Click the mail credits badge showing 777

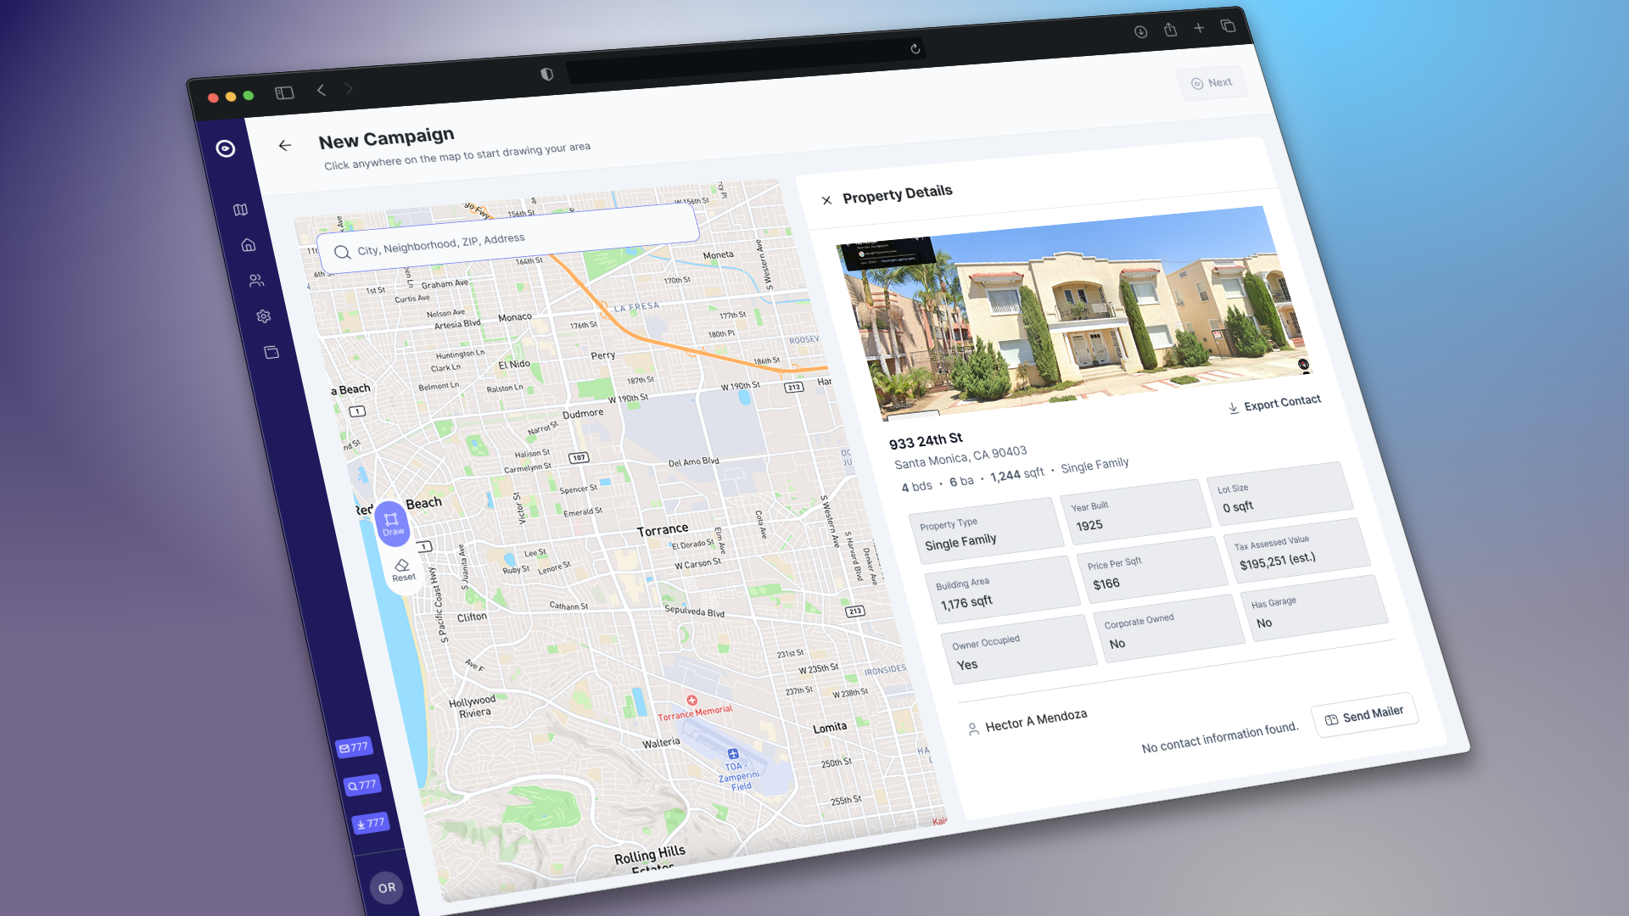(x=354, y=747)
